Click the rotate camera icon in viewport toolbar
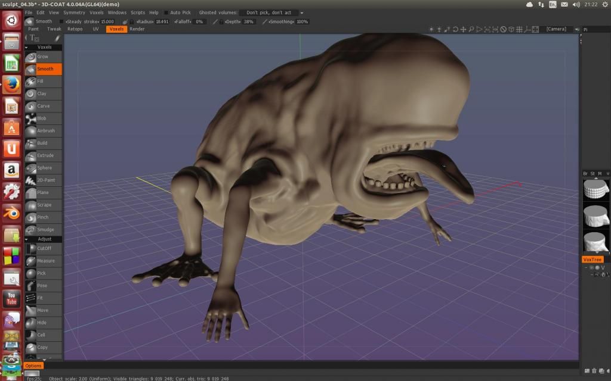The image size is (611, 381). point(455,29)
